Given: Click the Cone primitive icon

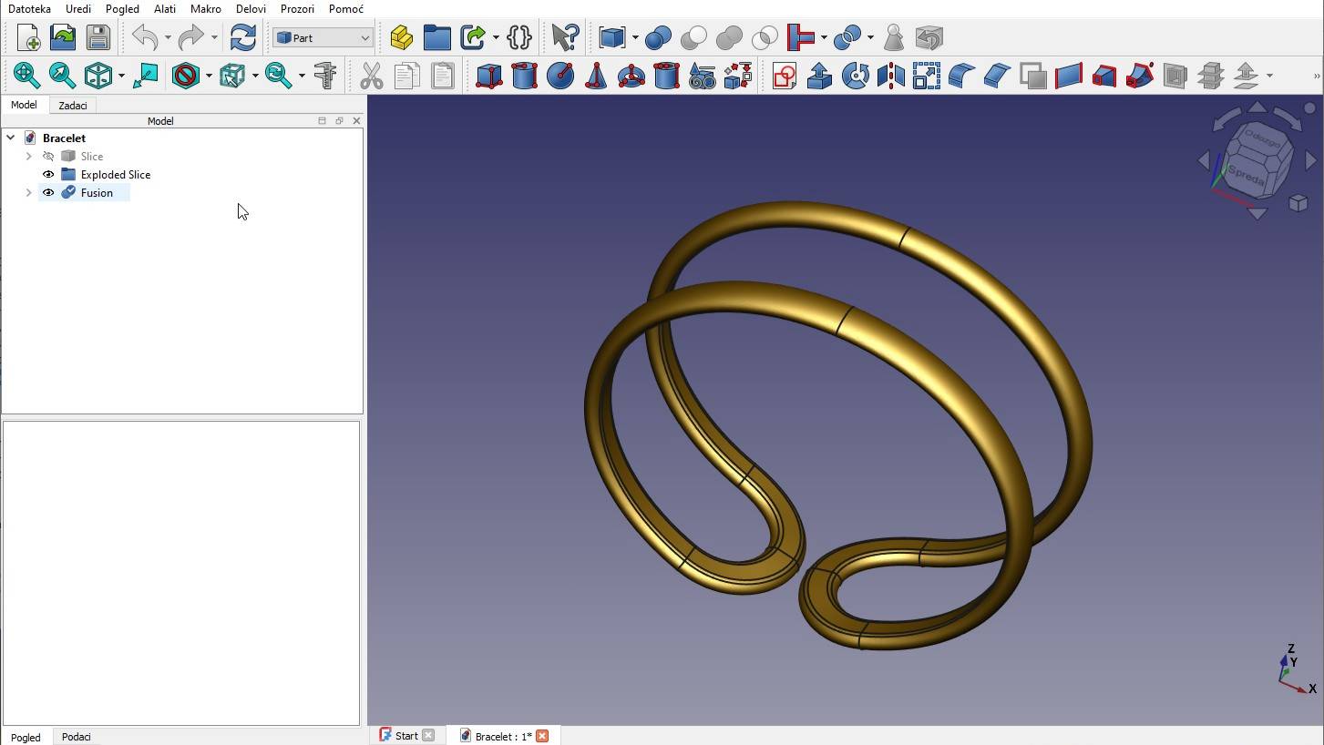Looking at the screenshot, I should click(x=595, y=76).
